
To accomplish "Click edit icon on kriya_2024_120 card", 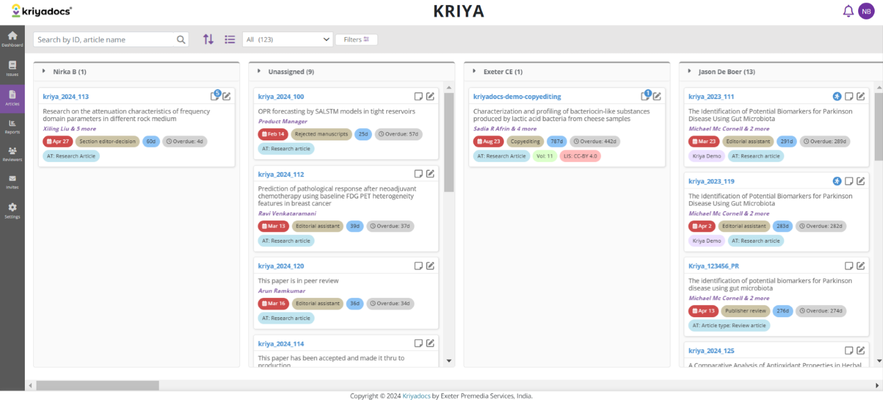I will point(430,266).
